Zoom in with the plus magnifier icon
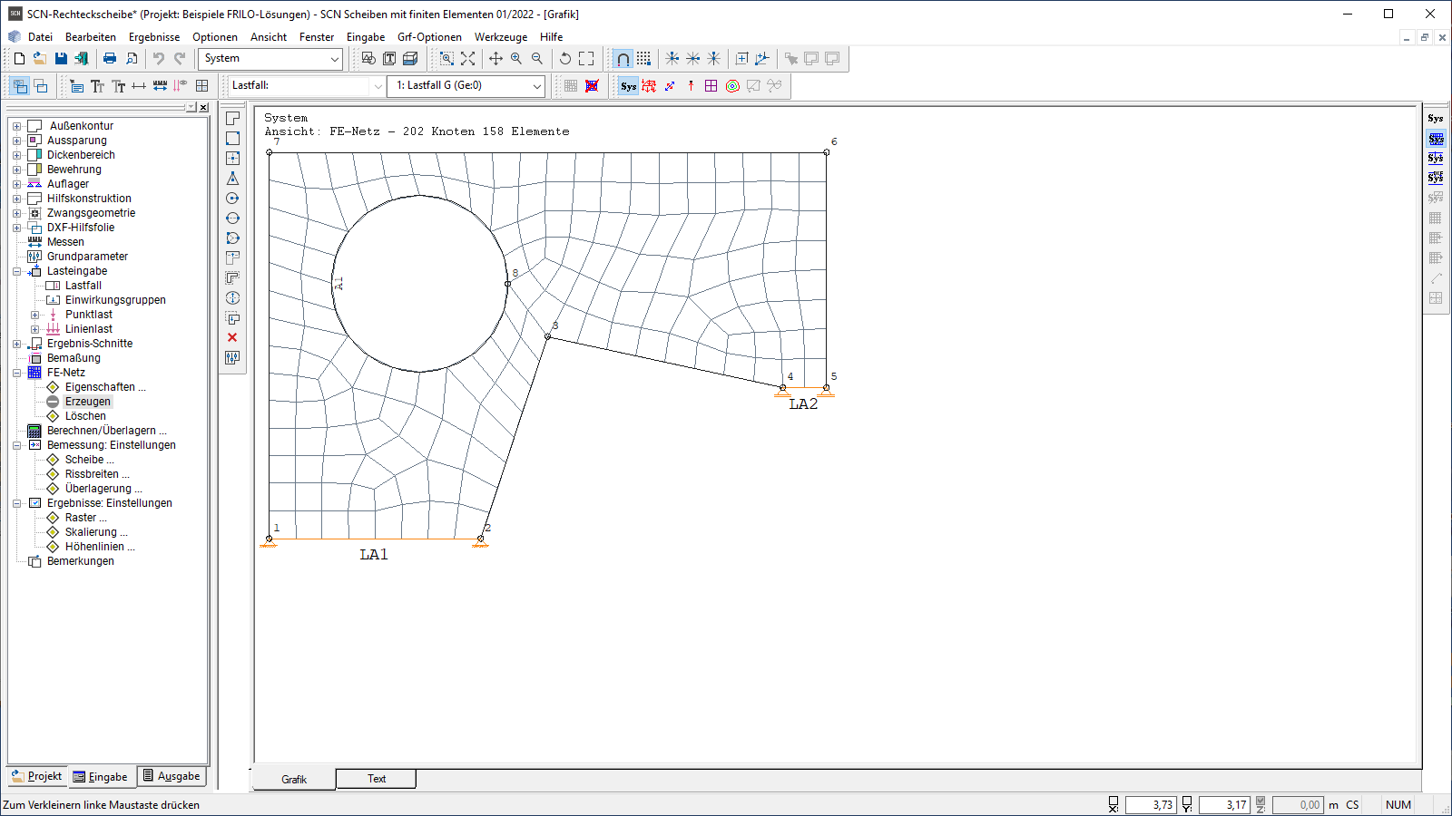This screenshot has width=1452, height=816. (516, 58)
